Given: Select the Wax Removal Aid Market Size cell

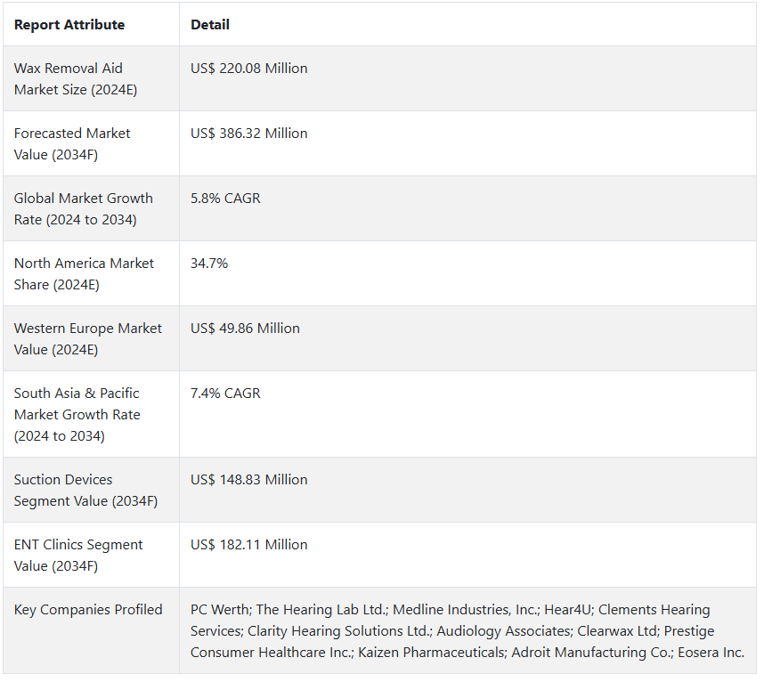Looking at the screenshot, I should pyautogui.click(x=76, y=79).
